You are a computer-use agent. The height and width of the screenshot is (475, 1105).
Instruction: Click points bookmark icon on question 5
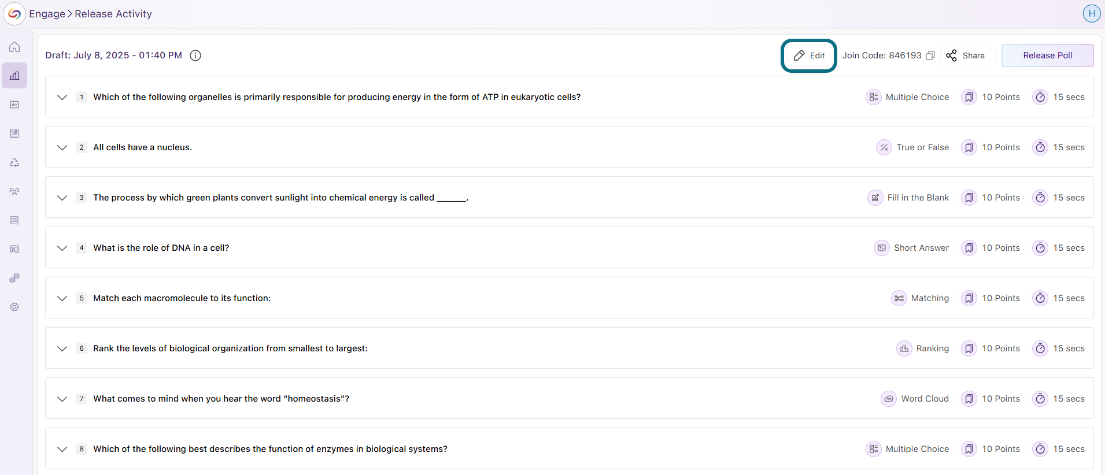pyautogui.click(x=969, y=298)
